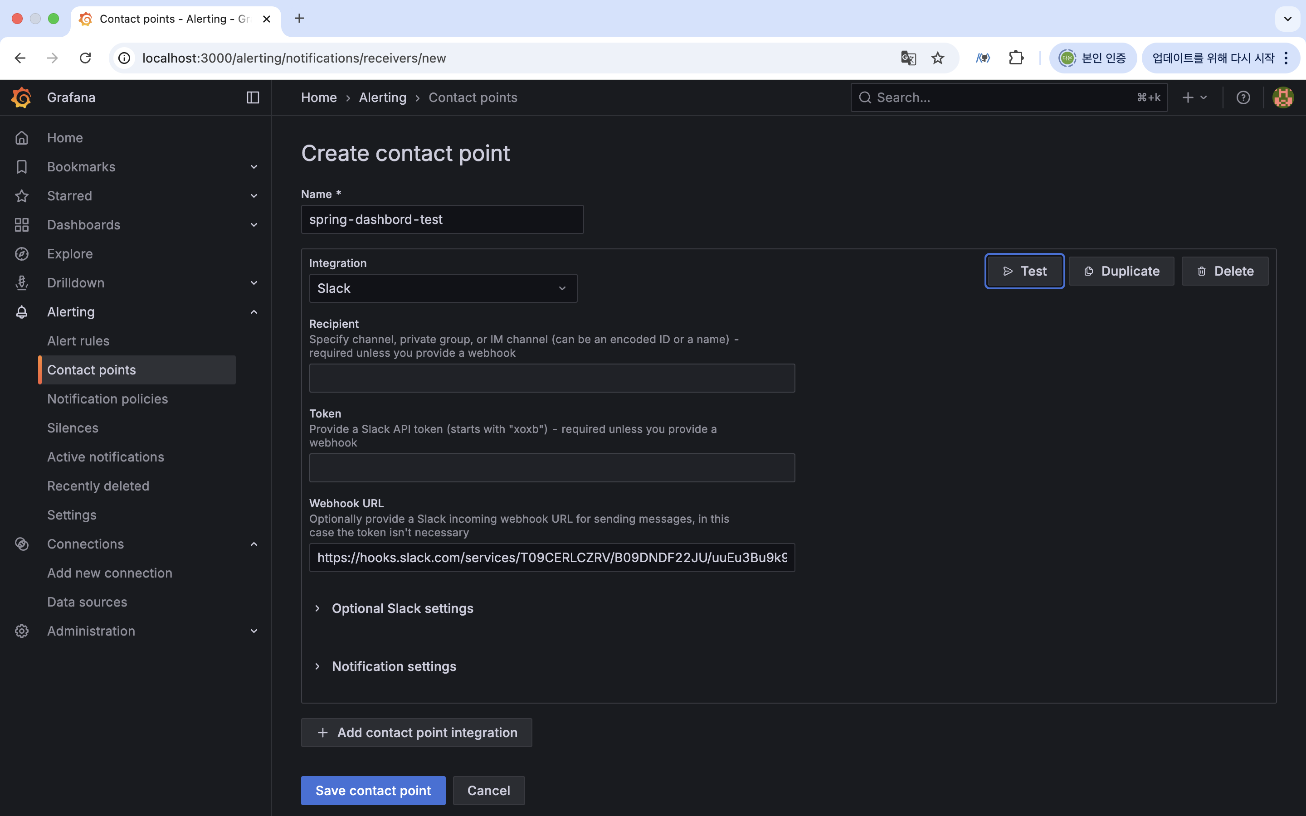
Task: Click the user avatar icon
Action: point(1283,97)
